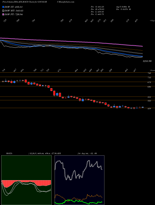
Task: Click the chart title for GOCOLOR
Action: click(x=25, y=2)
